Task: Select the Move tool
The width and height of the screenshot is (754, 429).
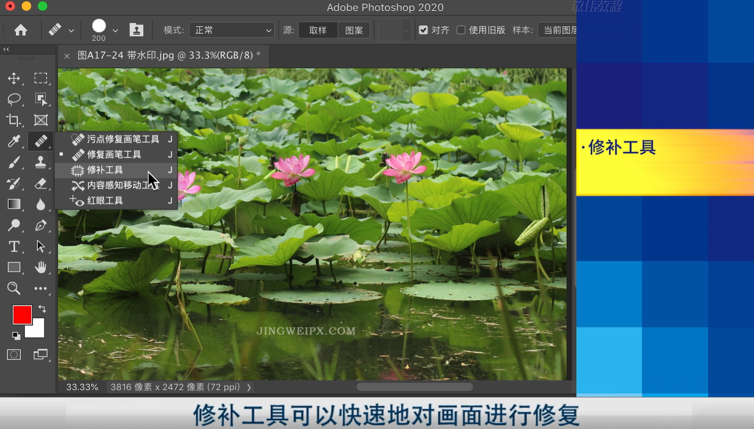Action: click(x=14, y=78)
